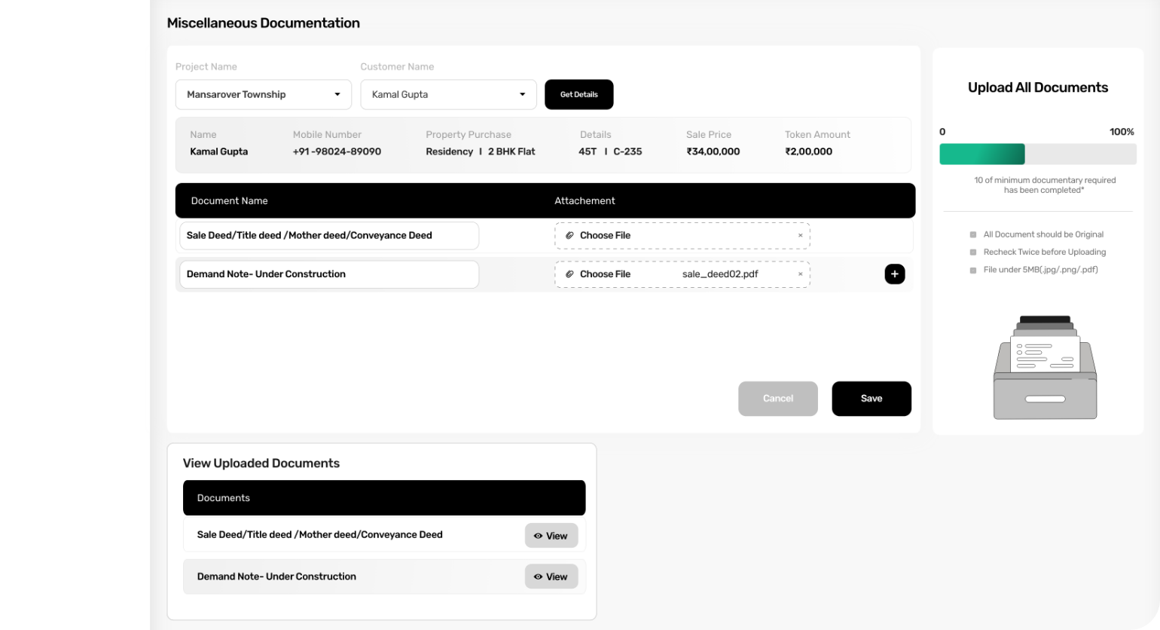Viewport: 1160px width, 630px height.
Task: Click the 10 of minimum documentary required text
Action: 1044,185
